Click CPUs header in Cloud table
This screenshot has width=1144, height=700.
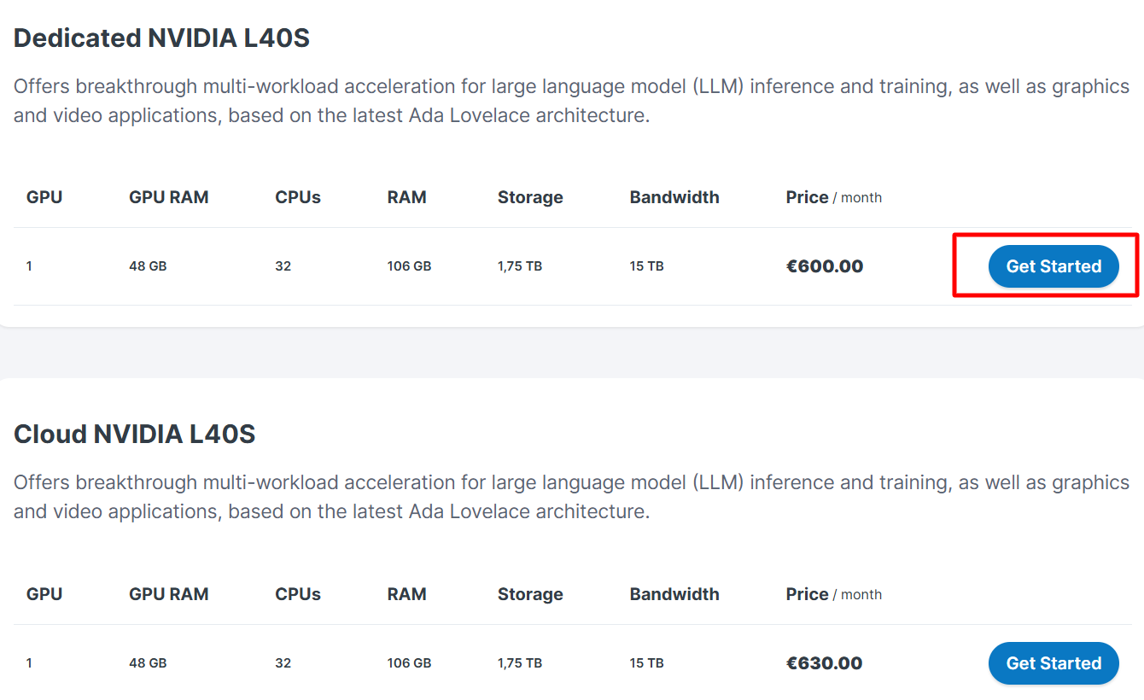298,594
